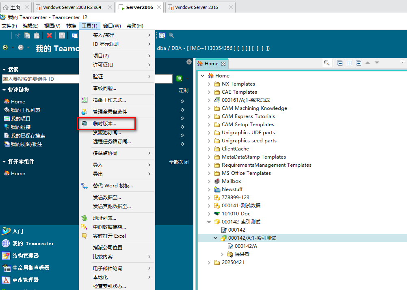
Task: Click the framed search toolbar icon
Action: click(x=162, y=36)
